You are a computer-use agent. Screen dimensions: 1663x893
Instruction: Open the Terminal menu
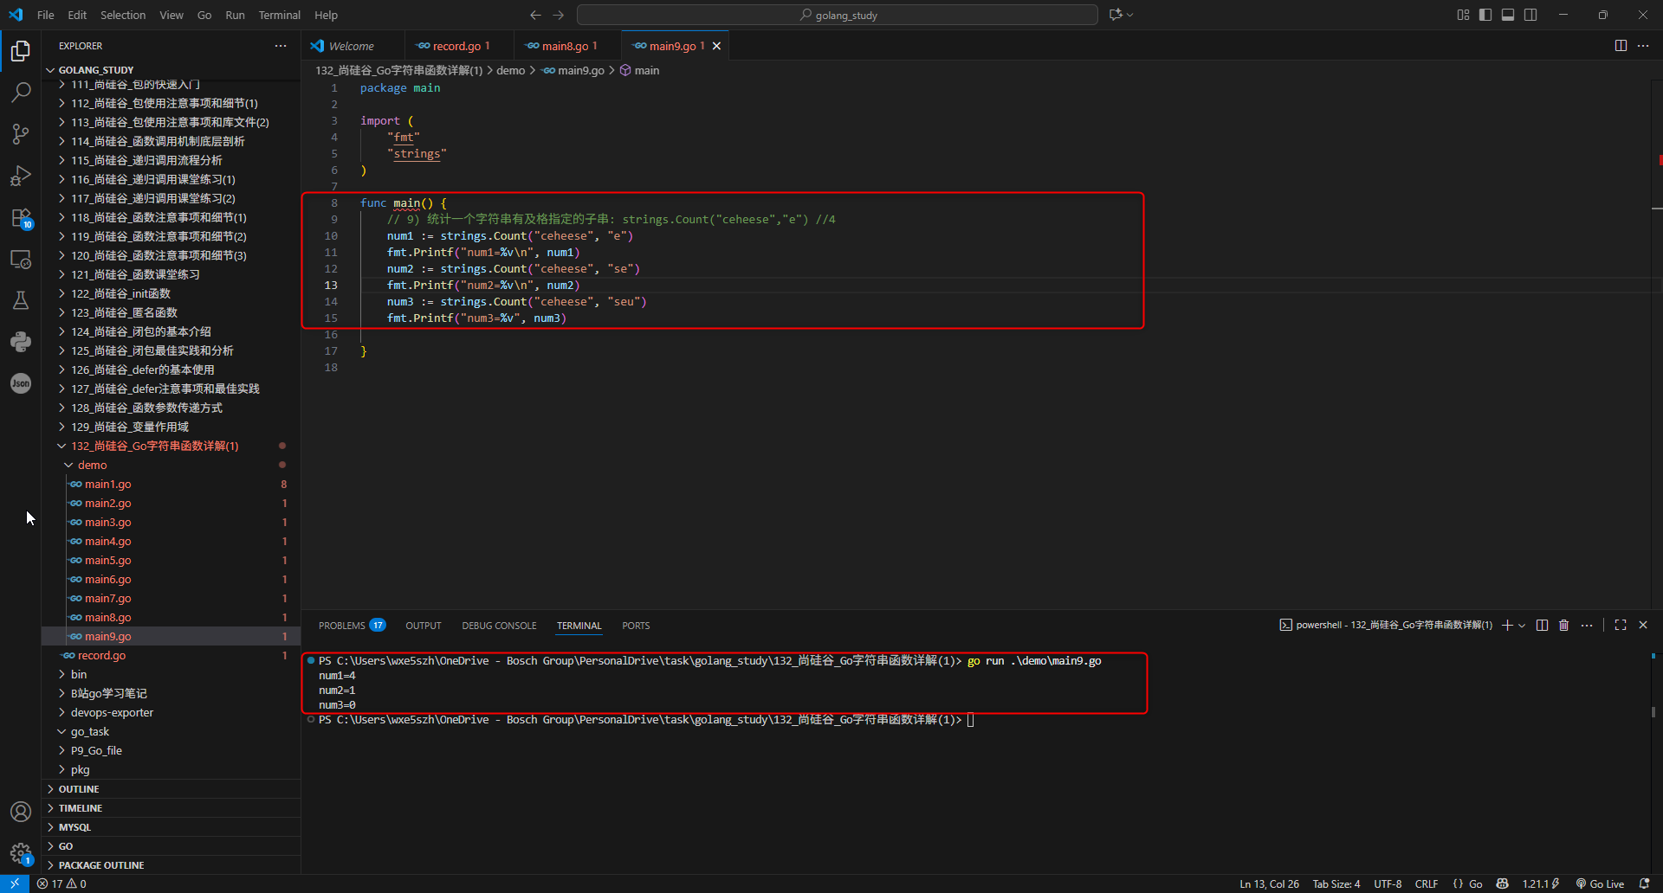pyautogui.click(x=279, y=15)
